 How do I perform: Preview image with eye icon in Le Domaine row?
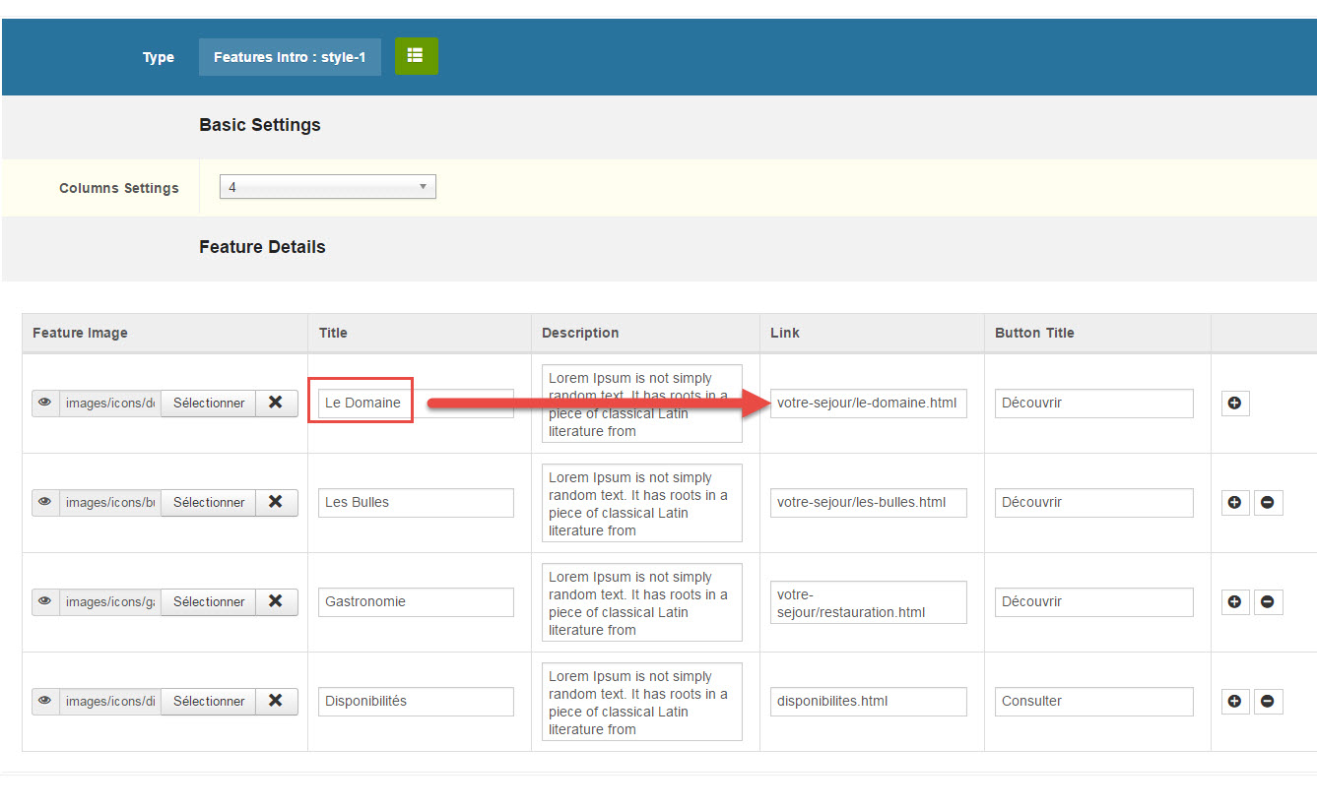click(45, 403)
